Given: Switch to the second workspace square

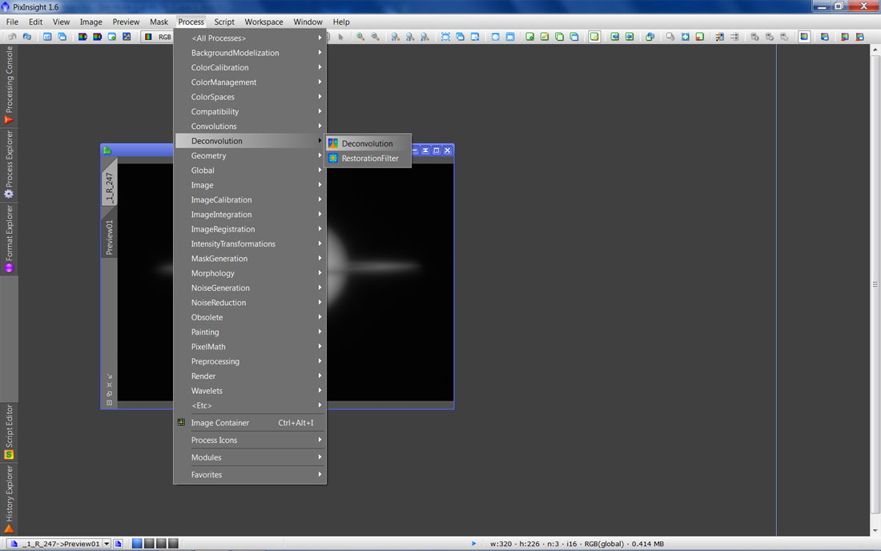Looking at the screenshot, I should pyautogui.click(x=149, y=544).
